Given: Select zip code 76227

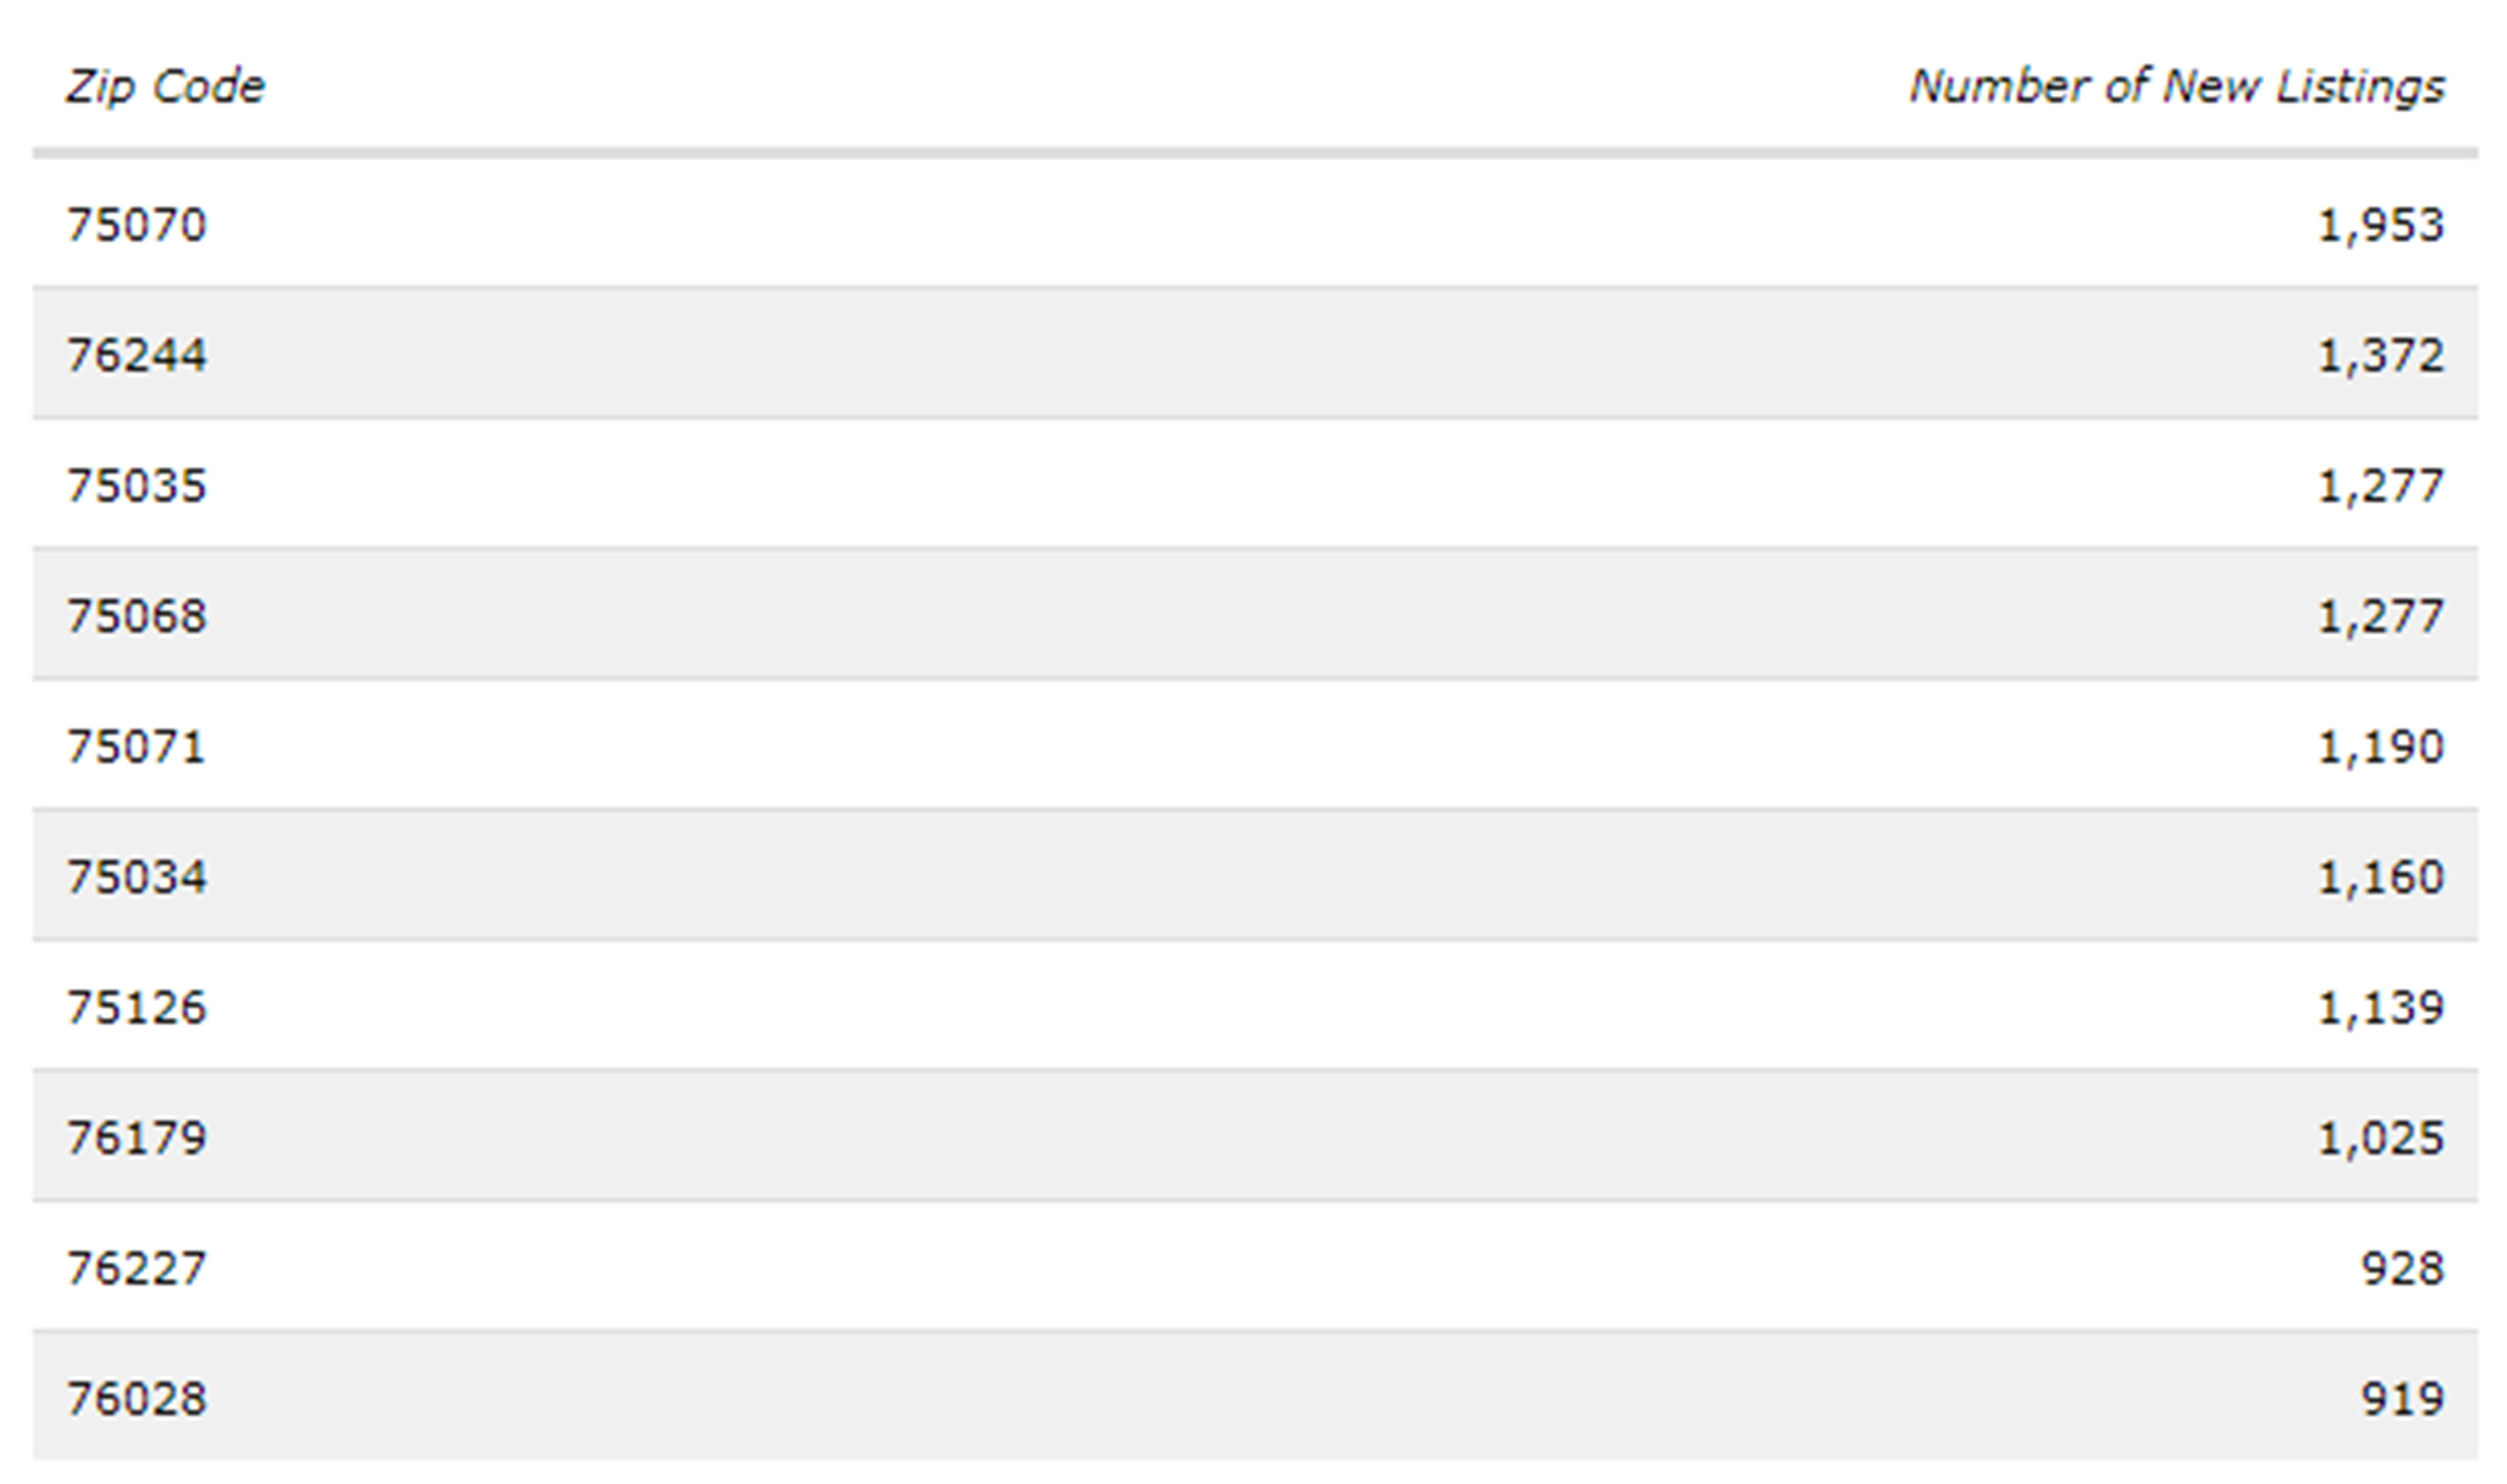Looking at the screenshot, I should tap(137, 1268).
